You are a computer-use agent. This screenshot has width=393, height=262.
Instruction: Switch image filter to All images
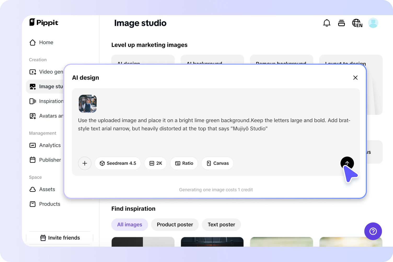pos(130,224)
